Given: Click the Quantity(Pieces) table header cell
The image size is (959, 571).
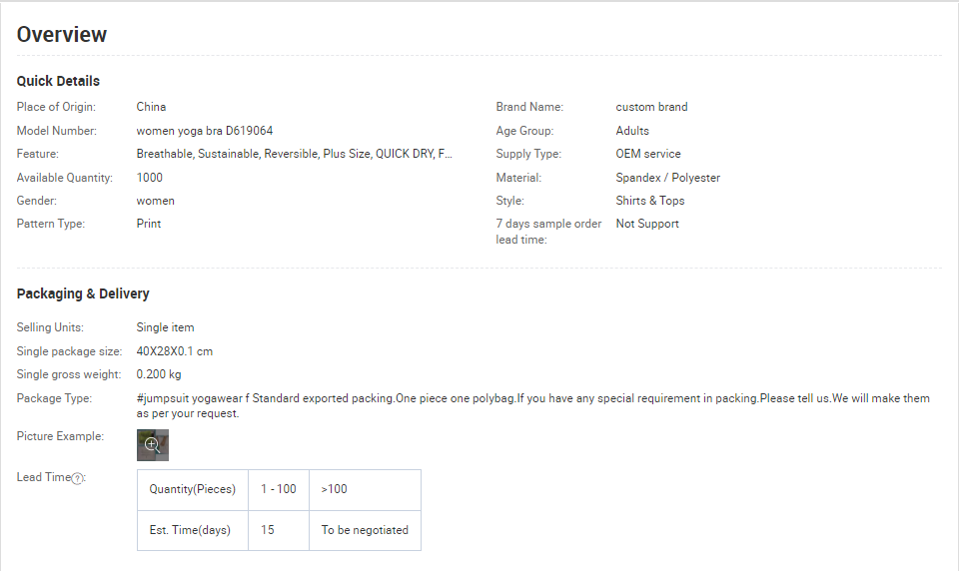Looking at the screenshot, I should coord(193,490).
